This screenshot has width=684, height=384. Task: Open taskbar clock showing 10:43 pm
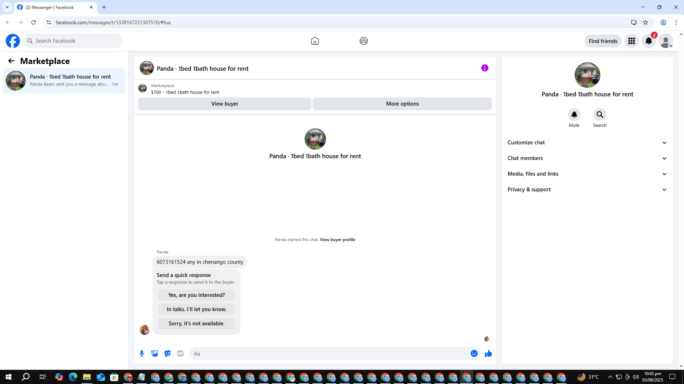pyautogui.click(x=653, y=377)
